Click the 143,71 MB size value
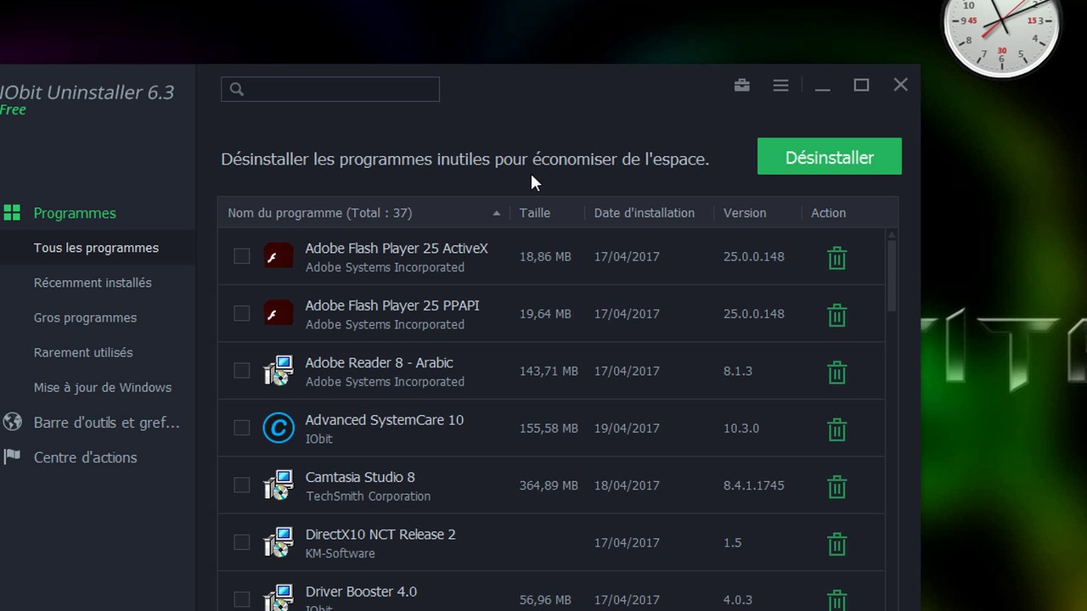The width and height of the screenshot is (1087, 611). [549, 371]
